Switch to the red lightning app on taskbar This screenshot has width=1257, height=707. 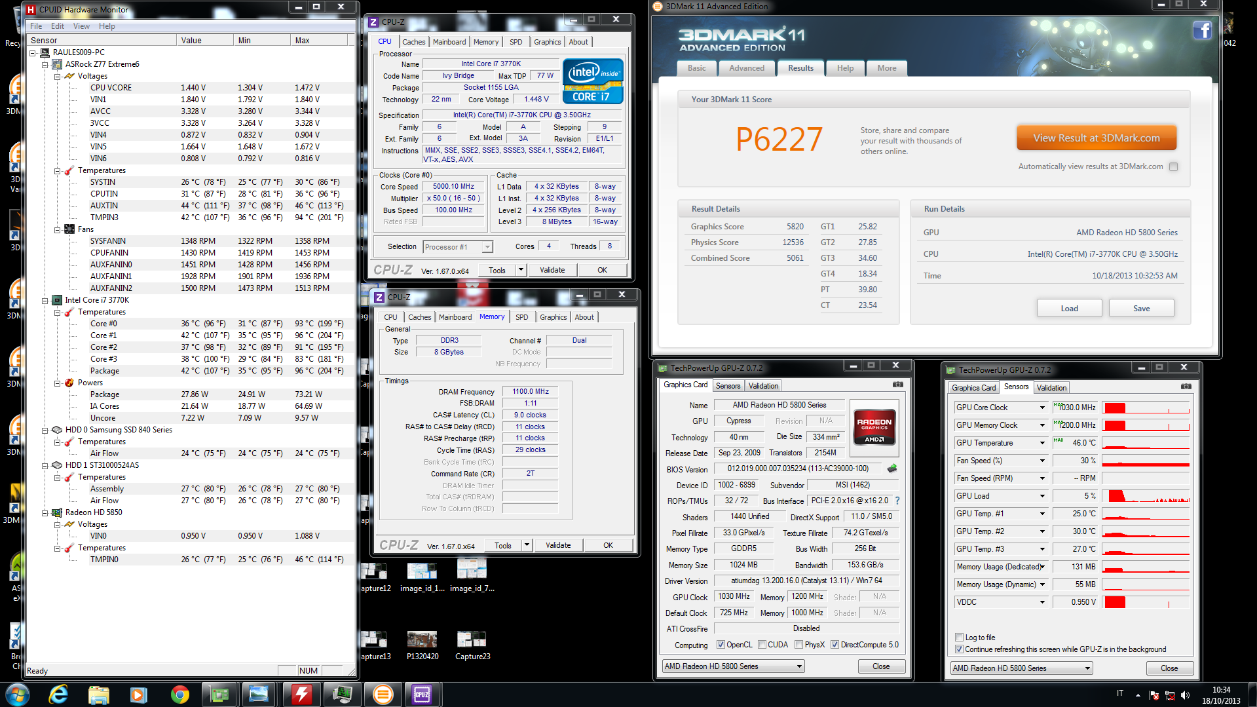(301, 695)
